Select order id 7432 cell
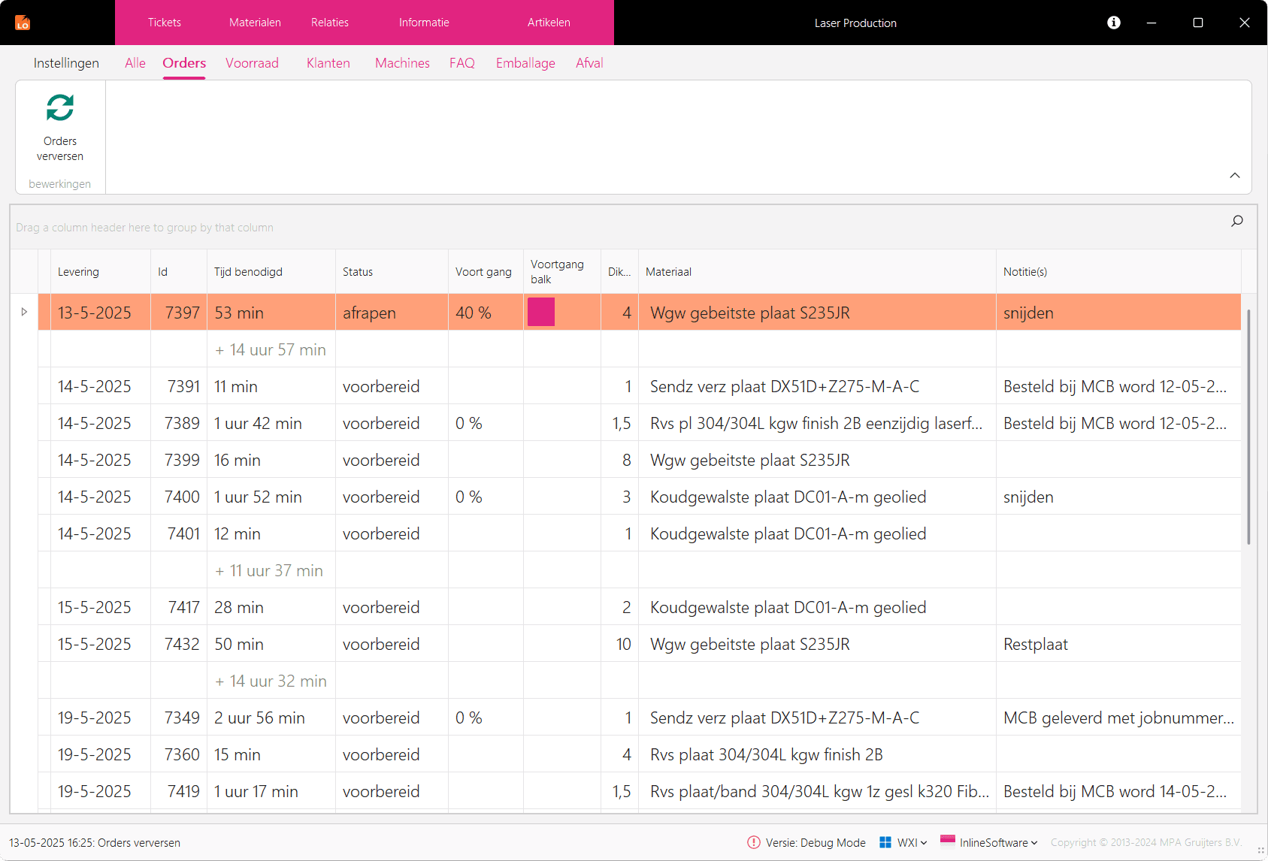 (x=179, y=644)
